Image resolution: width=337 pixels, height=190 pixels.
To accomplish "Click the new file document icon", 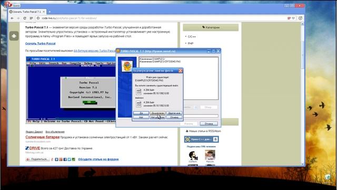I will click(x=138, y=104).
